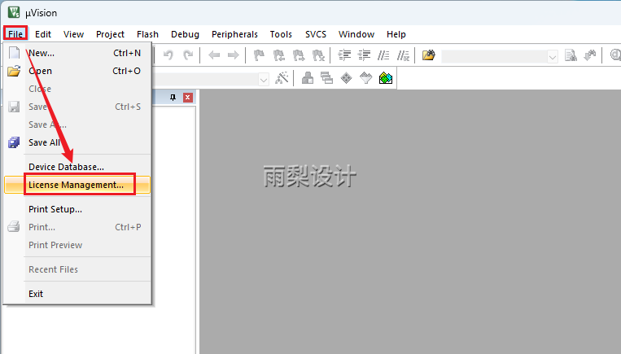Click the Undo toolbar icon

coord(168,55)
